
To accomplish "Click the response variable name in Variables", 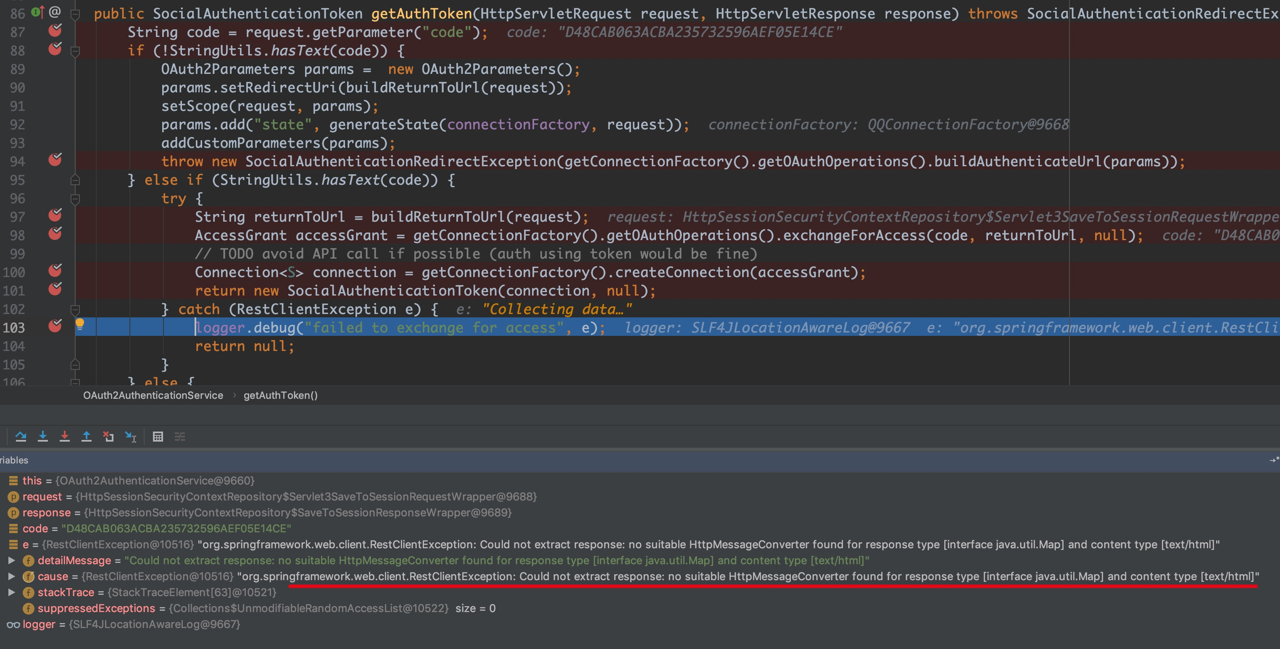I will pyautogui.click(x=46, y=513).
